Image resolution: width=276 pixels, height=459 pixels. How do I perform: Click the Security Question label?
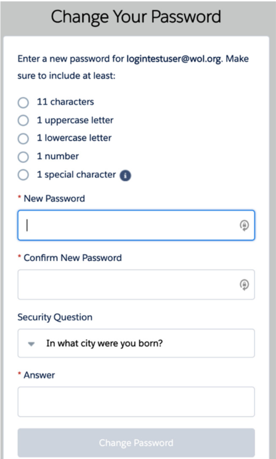55,317
